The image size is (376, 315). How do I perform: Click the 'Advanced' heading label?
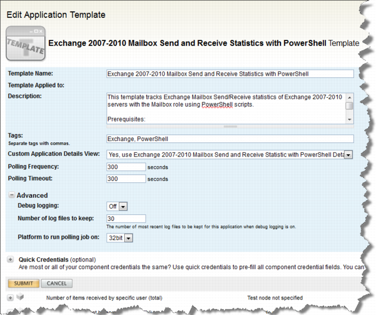point(32,195)
